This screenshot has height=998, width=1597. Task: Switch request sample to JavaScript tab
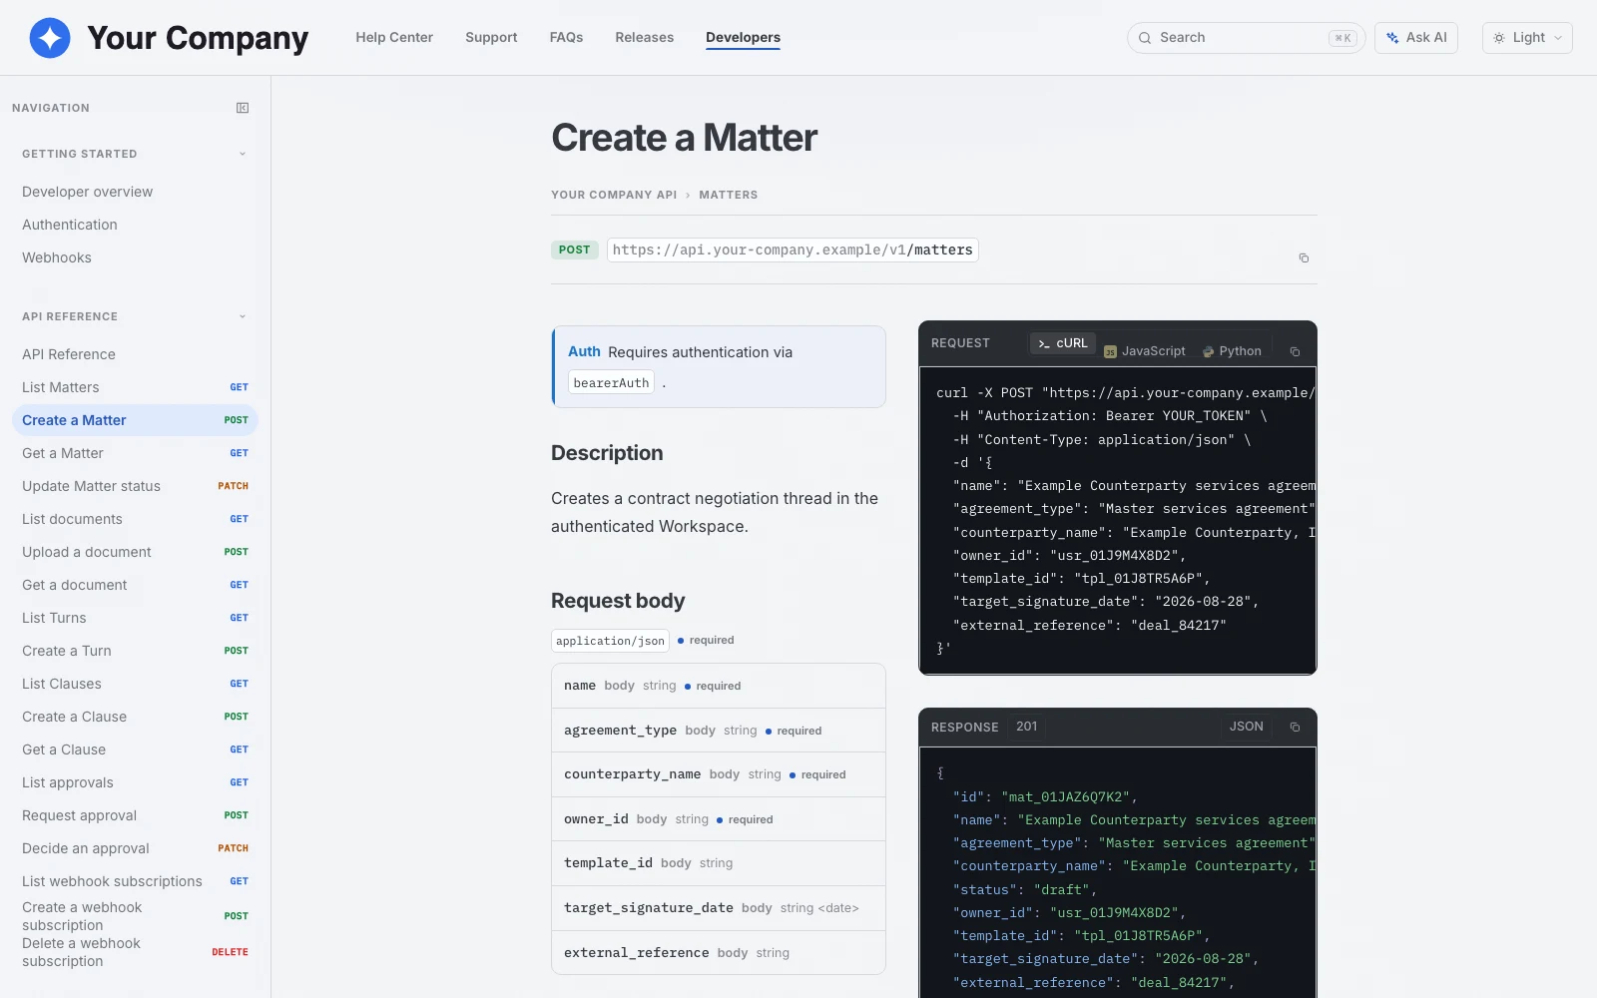[x=1145, y=351]
